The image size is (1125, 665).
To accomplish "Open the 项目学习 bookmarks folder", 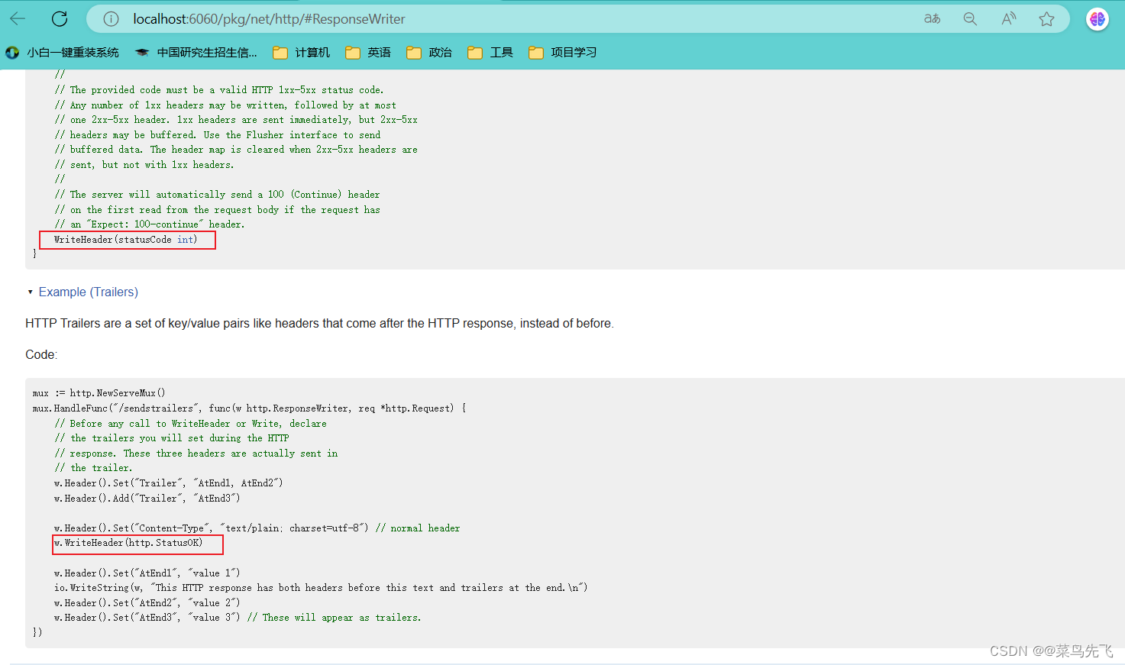I will (x=563, y=52).
